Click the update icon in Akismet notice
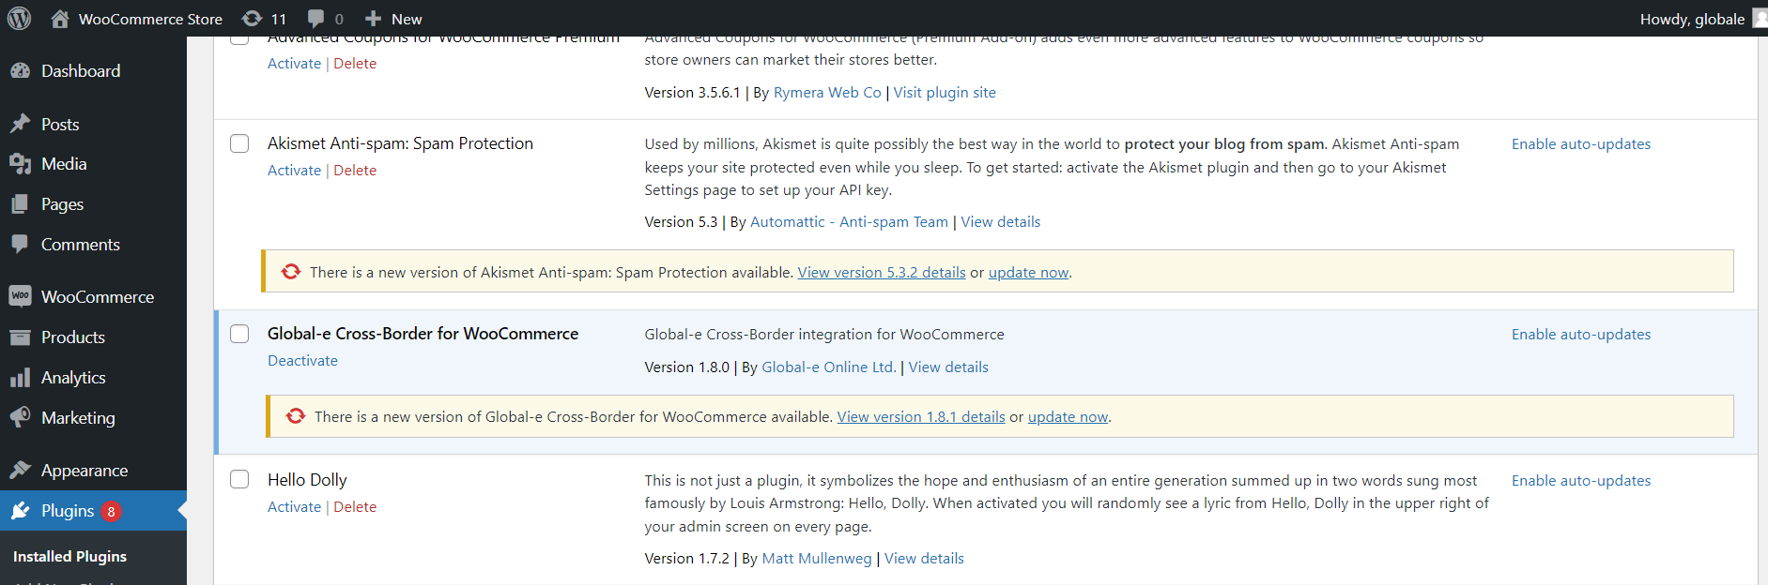Screen dimensions: 1768x585 point(291,272)
